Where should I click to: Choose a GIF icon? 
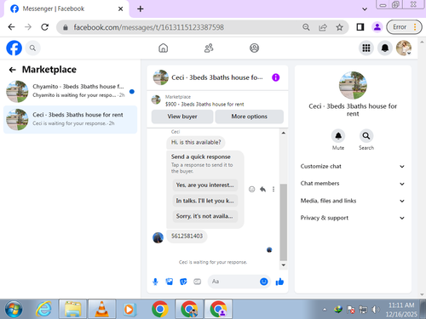click(x=197, y=282)
